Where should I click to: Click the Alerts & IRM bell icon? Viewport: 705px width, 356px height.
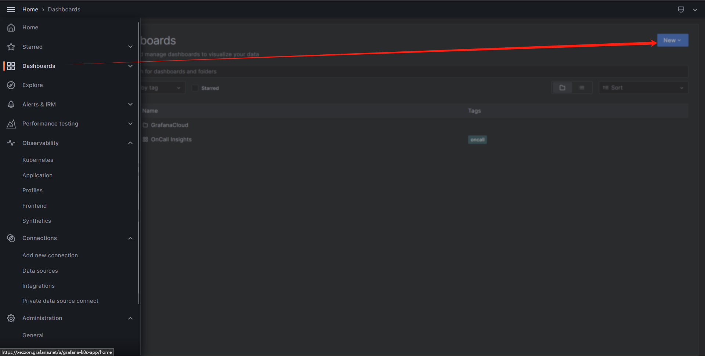[x=11, y=105]
